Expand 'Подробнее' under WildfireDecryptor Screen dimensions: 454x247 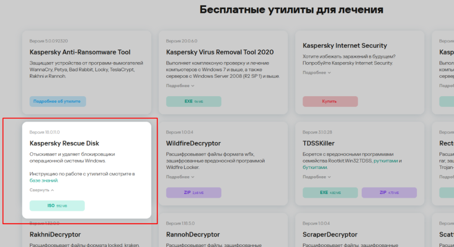coord(180,177)
